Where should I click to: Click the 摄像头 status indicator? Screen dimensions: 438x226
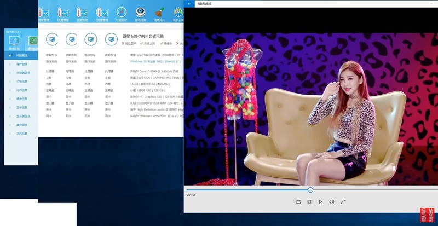166,44
